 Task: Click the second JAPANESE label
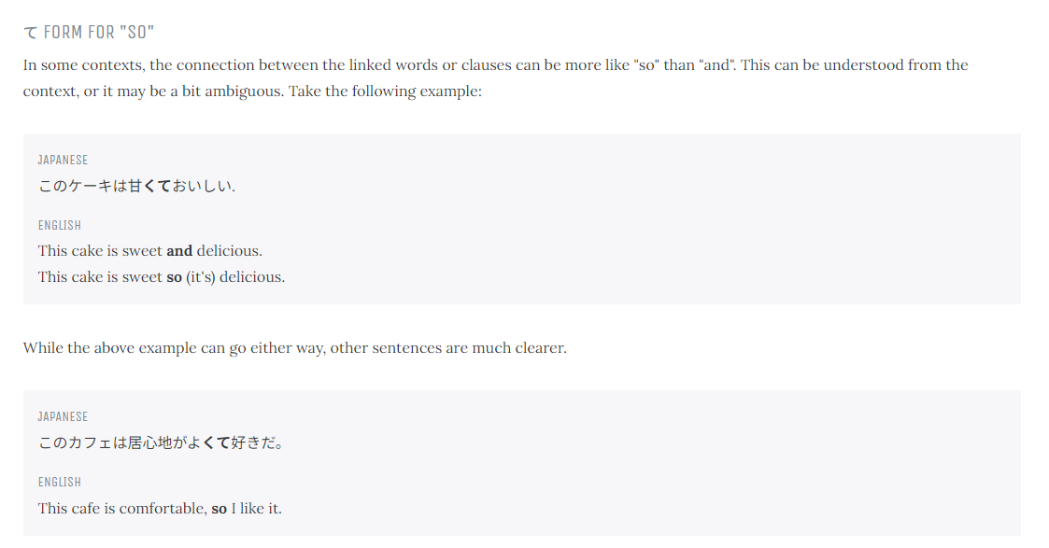click(x=63, y=416)
